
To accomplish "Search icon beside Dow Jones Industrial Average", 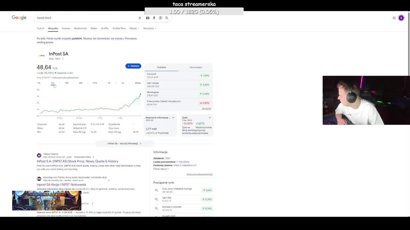I will [x=156, y=190].
